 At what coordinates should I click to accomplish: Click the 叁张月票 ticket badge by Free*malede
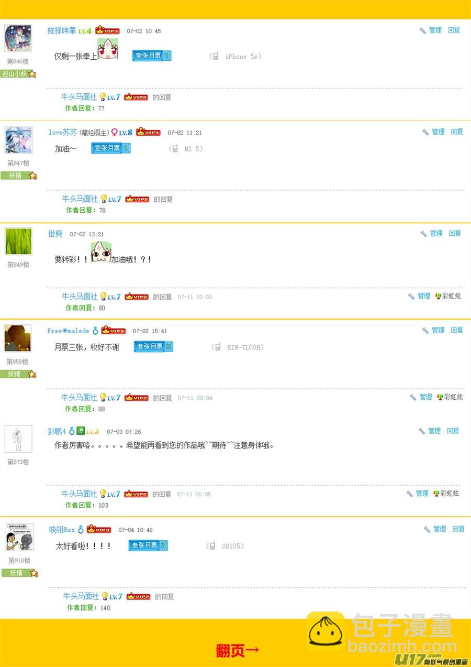(153, 346)
